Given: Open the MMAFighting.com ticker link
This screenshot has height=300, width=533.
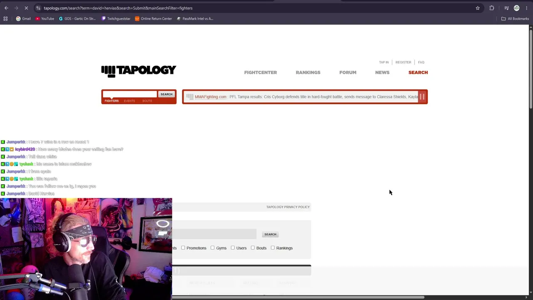Looking at the screenshot, I should 211,97.
